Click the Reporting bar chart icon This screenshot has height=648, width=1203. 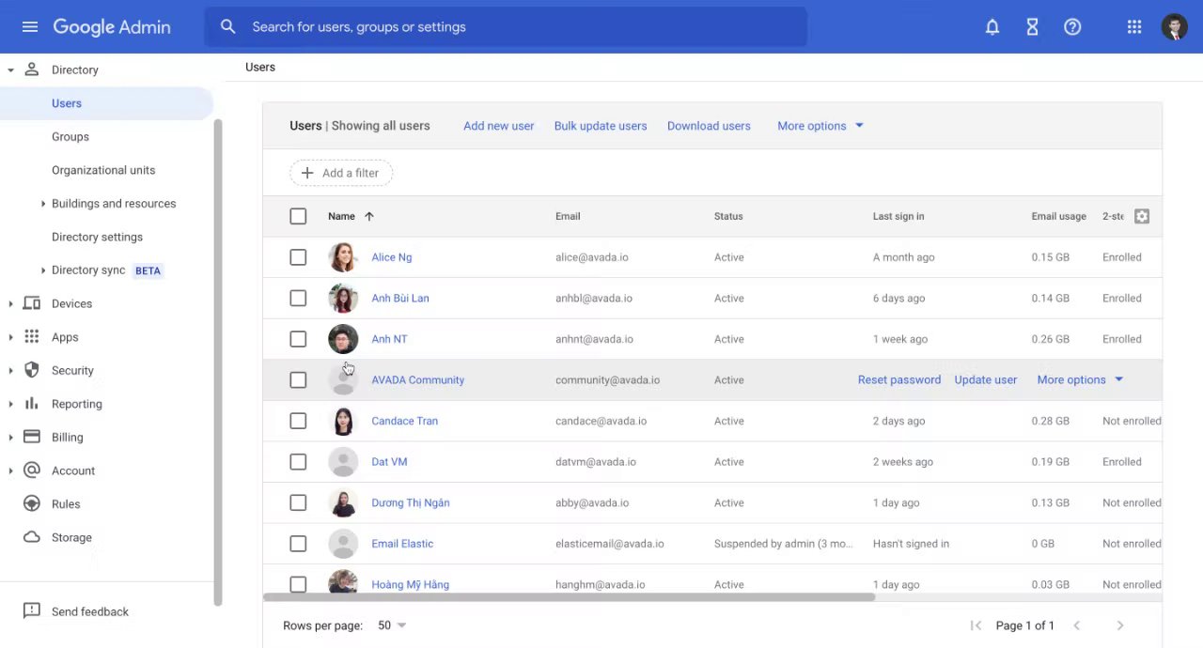point(32,403)
